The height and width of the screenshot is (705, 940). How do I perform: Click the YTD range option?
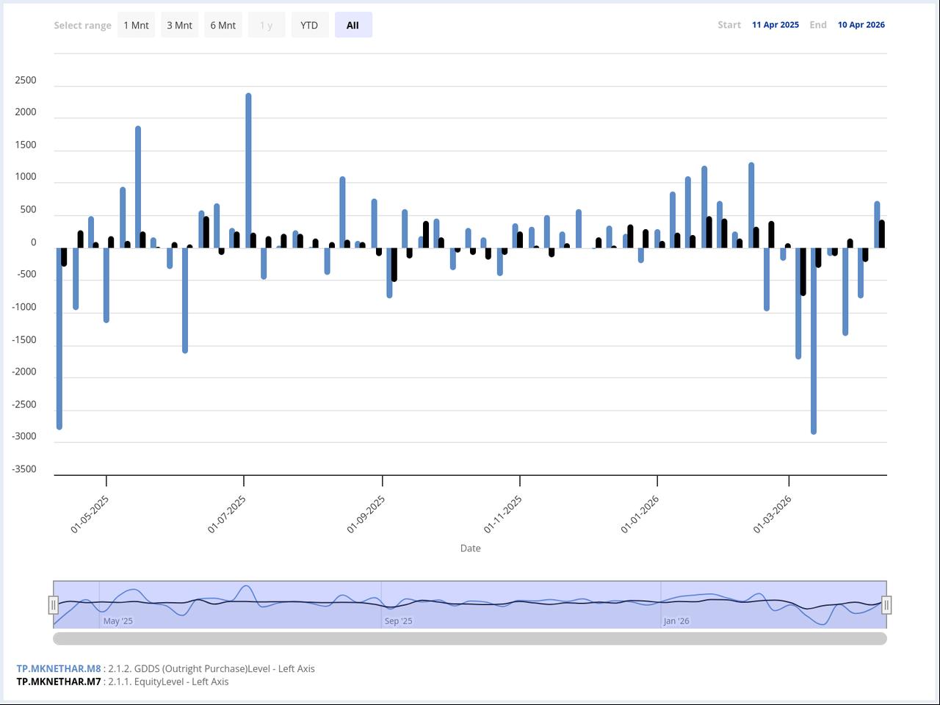(309, 24)
